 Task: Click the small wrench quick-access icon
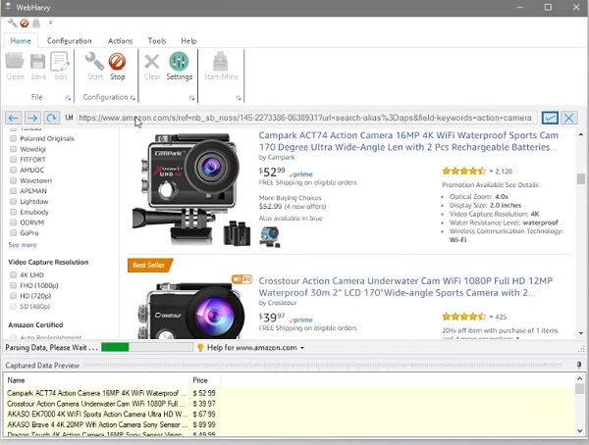13,24
